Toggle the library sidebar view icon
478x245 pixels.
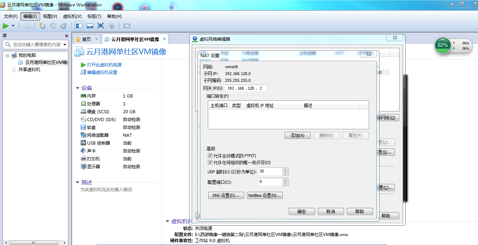point(79,26)
